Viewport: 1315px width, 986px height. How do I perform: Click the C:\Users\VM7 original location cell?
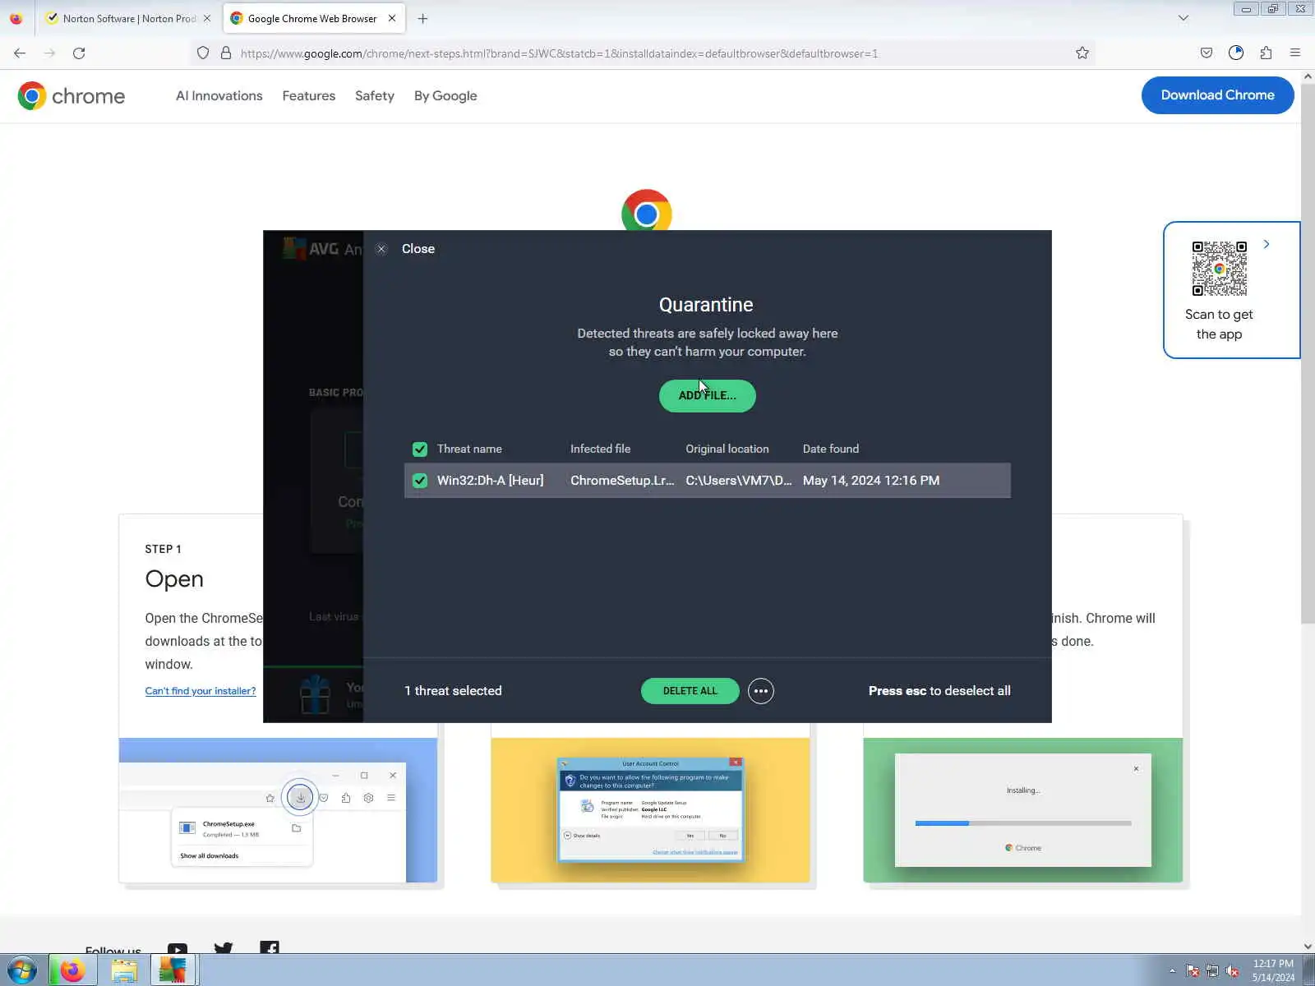coord(739,481)
